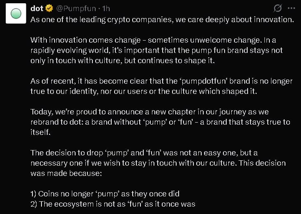Open the three-dot more options menu
Image resolution: width=301 pixels, height=214 pixels.
[x=291, y=8]
